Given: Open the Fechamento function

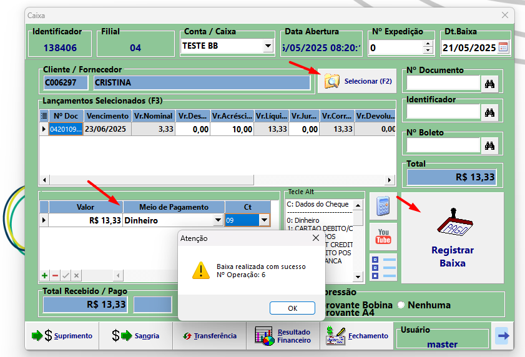Looking at the screenshot, I should coord(356,336).
